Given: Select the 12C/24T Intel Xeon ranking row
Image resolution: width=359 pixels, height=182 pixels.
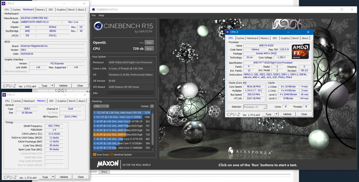Looking at the screenshot, I should [x=122, y=113].
